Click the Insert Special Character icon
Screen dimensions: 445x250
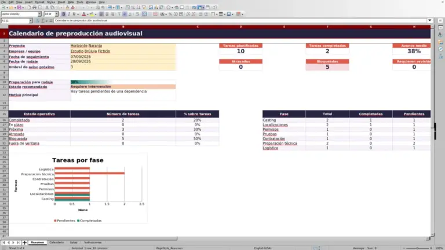click(169, 8)
